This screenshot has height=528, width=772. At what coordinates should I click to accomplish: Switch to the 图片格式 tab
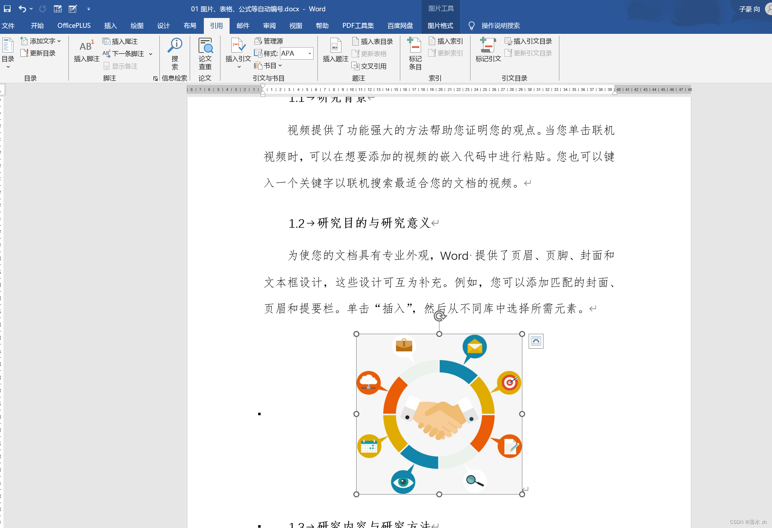pyautogui.click(x=440, y=26)
